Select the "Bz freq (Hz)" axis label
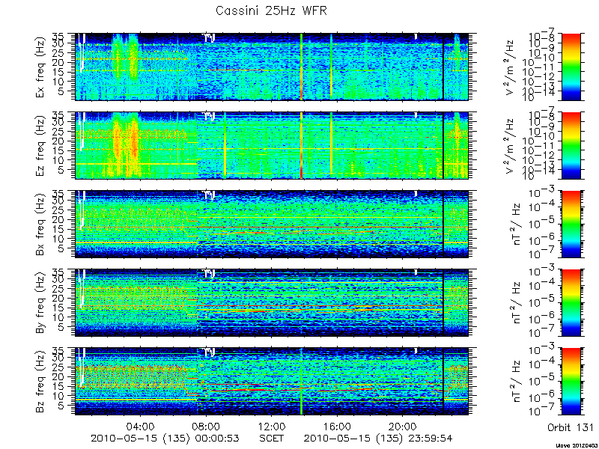 coord(41,382)
